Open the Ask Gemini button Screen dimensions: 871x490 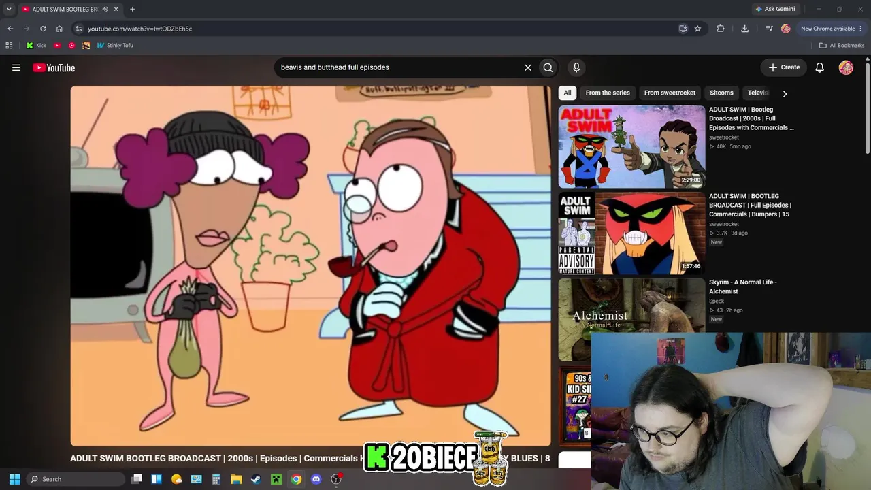[x=775, y=9]
